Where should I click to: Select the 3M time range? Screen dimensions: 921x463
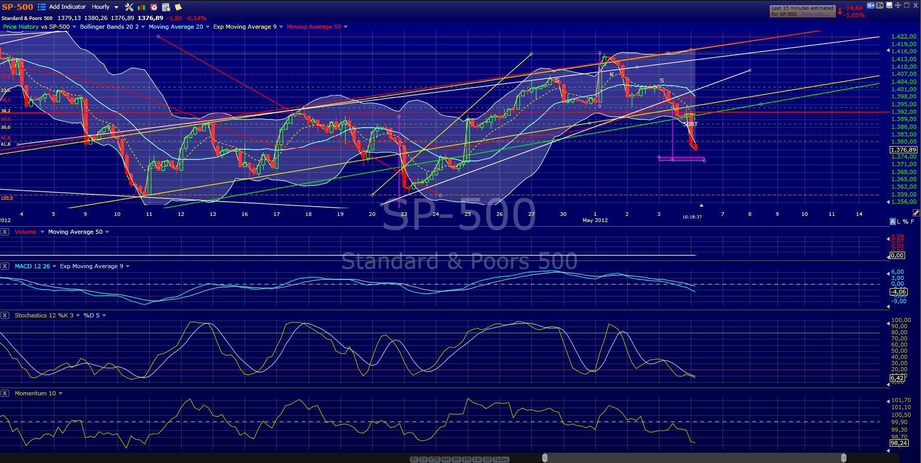[x=456, y=459]
